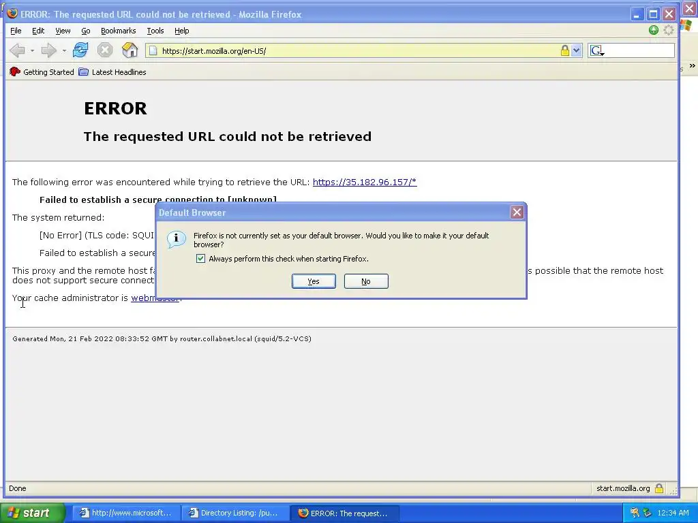
Task: Switch to the http://www.microsoft taskbar window
Action: point(126,513)
